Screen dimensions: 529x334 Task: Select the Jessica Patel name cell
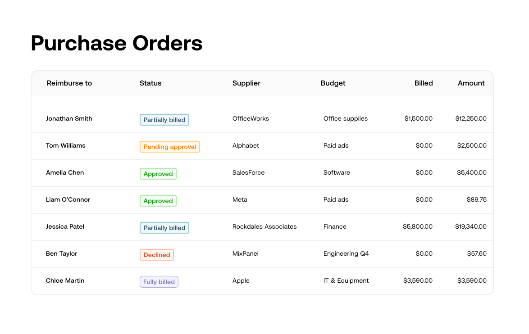(x=65, y=226)
